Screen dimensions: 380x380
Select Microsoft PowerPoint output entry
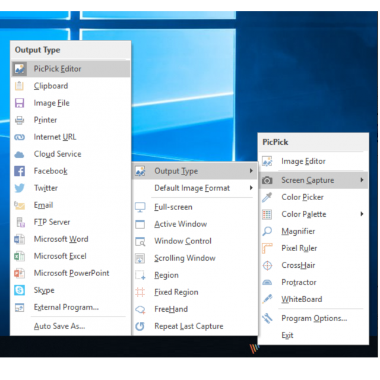click(71, 273)
